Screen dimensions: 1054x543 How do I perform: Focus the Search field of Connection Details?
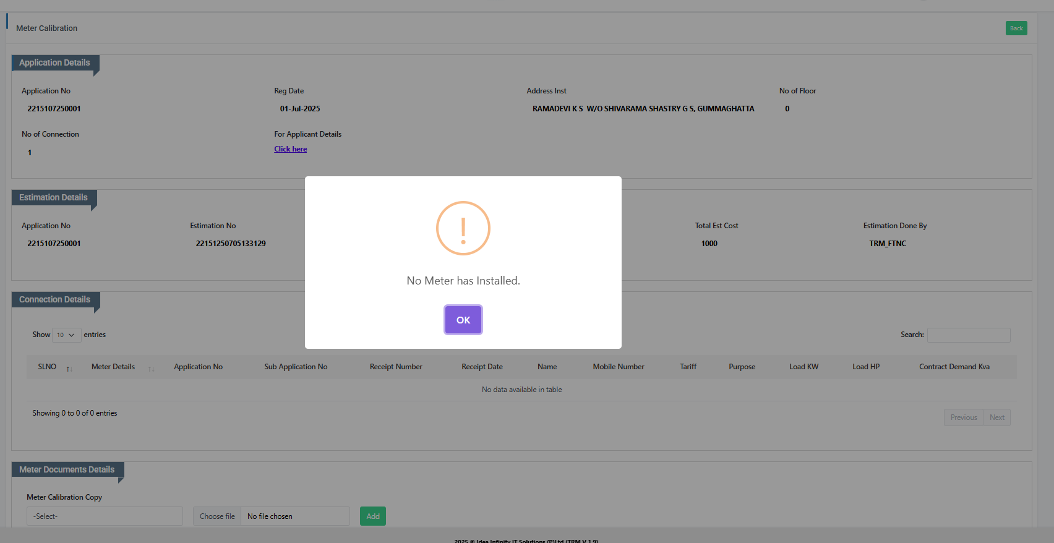[x=968, y=335]
